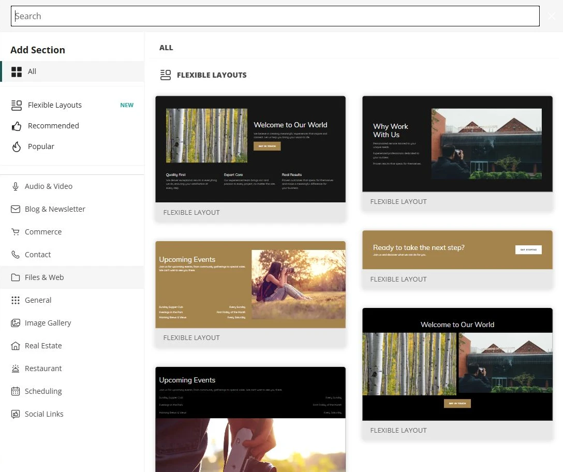563x472 pixels.
Task: Browse Restaurant sections
Action: click(43, 368)
